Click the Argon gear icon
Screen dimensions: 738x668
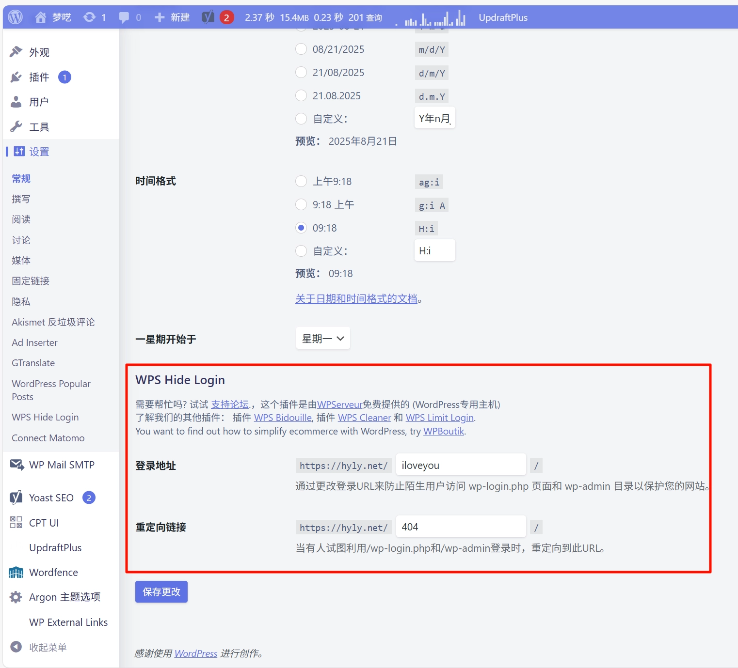pyautogui.click(x=16, y=597)
